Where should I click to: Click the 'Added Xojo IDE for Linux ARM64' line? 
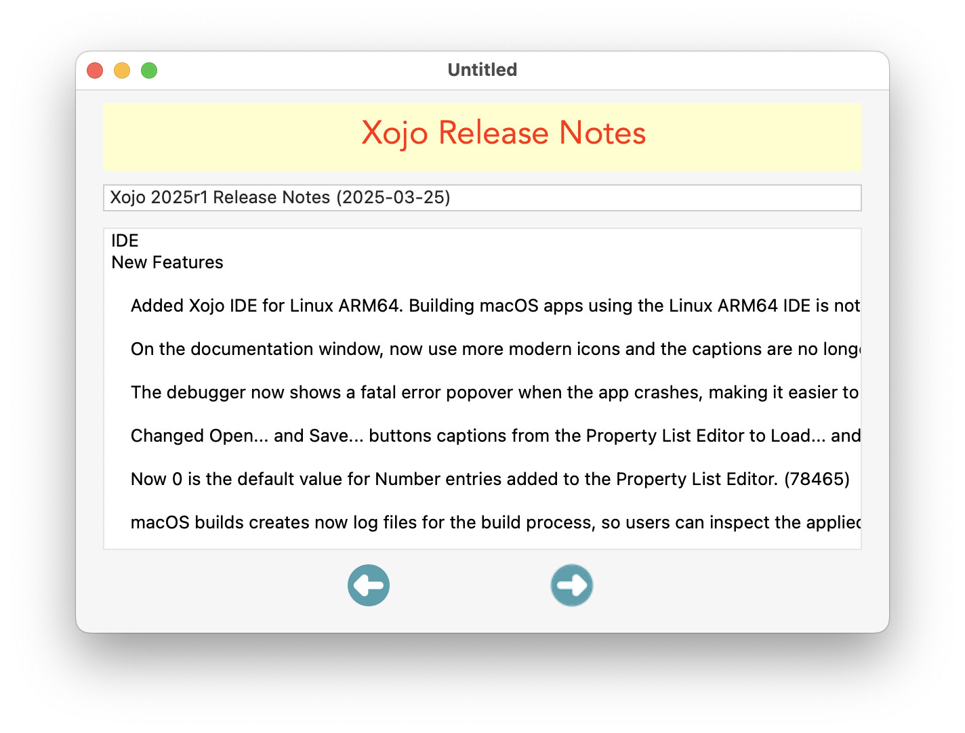tap(495, 306)
